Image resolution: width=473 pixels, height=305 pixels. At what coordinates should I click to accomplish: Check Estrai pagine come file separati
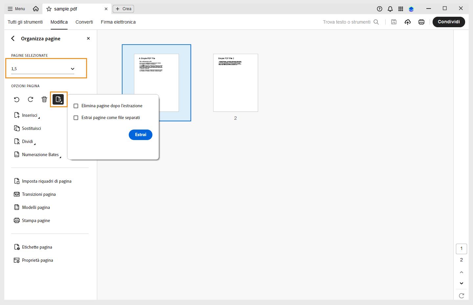tap(76, 117)
